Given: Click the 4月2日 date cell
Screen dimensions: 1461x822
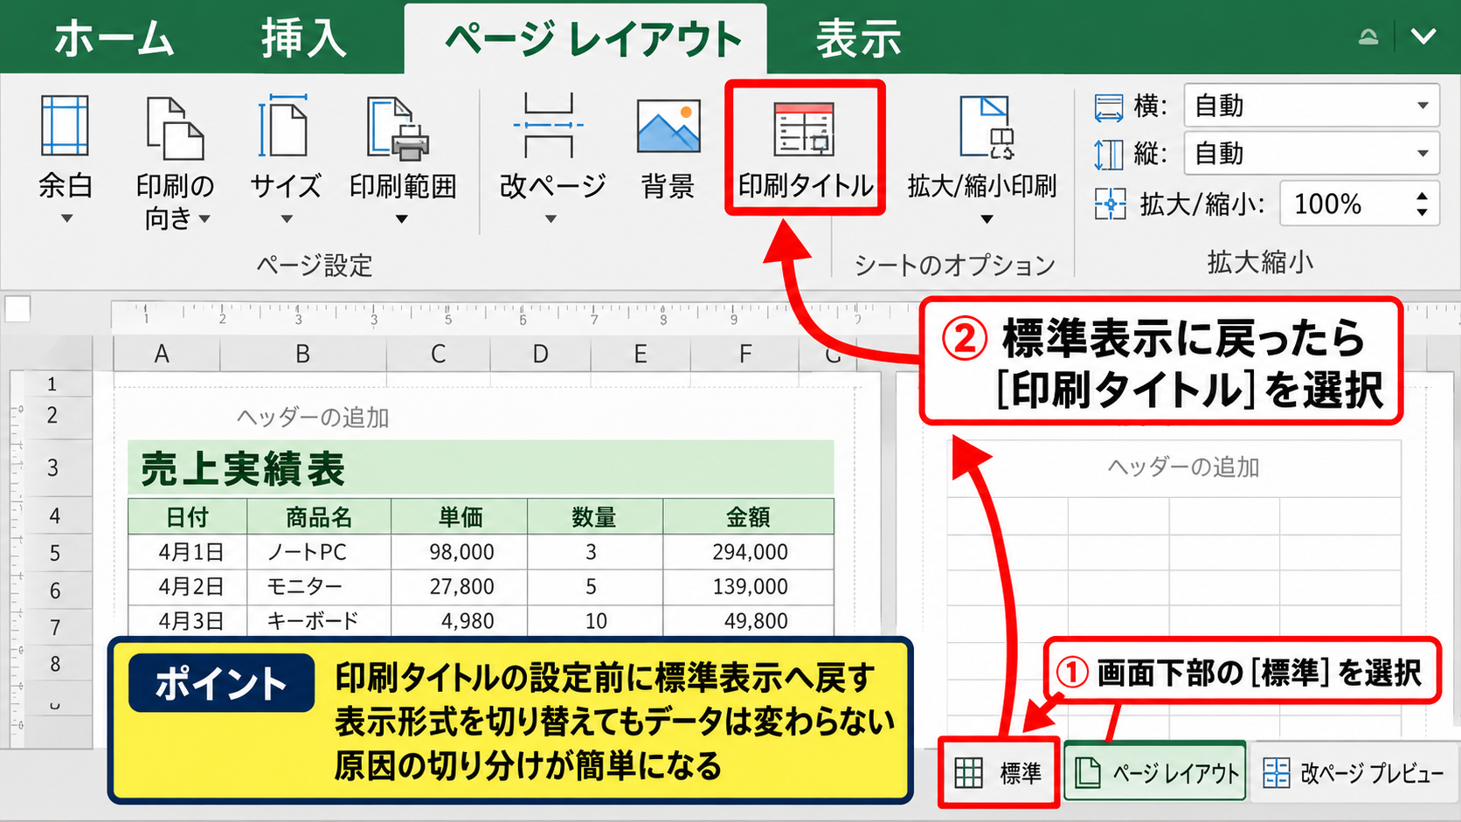Looking at the screenshot, I should pyautogui.click(x=188, y=586).
